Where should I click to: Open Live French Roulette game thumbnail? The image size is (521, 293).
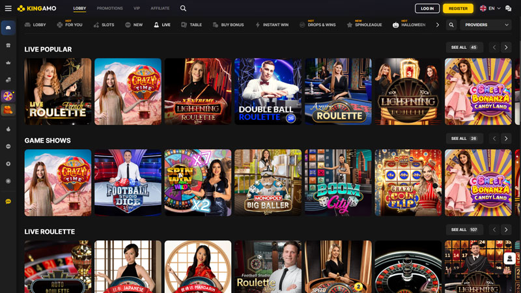pyautogui.click(x=58, y=92)
